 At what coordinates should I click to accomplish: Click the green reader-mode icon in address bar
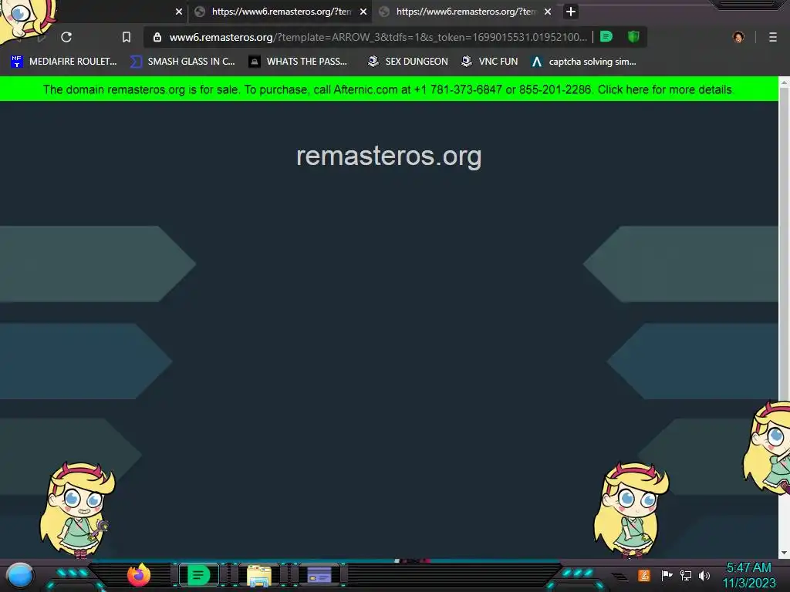(606, 37)
